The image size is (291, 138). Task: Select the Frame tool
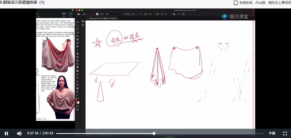point(77,40)
